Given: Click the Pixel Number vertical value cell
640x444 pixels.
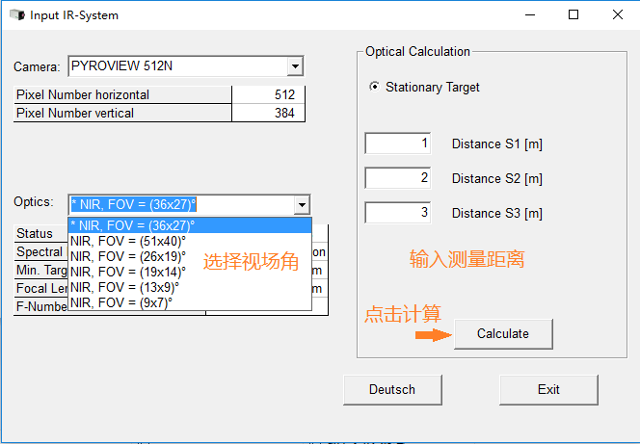Looking at the screenshot, I should (x=268, y=113).
